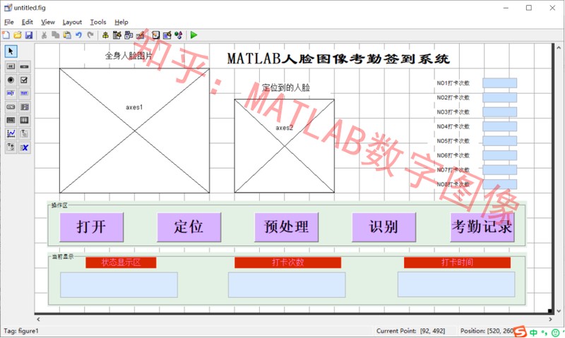Image resolution: width=565 pixels, height=338 pixels.
Task: Select the MATLAB人脸图像考勤签到系统 title text
Action: [338, 59]
